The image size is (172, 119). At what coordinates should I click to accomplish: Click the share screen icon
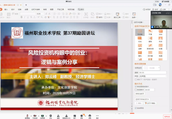[x=42, y=115]
